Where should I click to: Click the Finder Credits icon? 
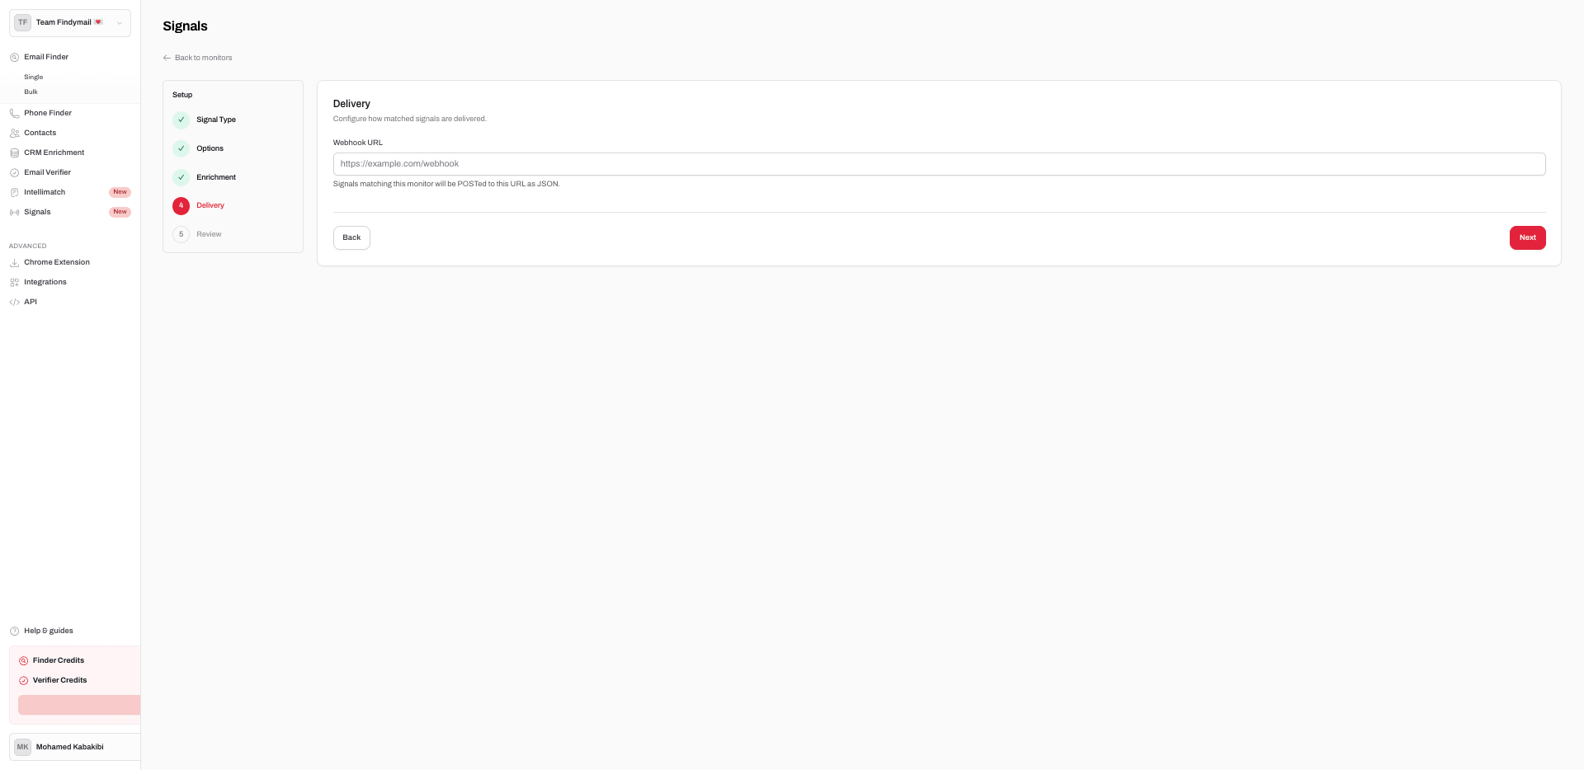[23, 661]
